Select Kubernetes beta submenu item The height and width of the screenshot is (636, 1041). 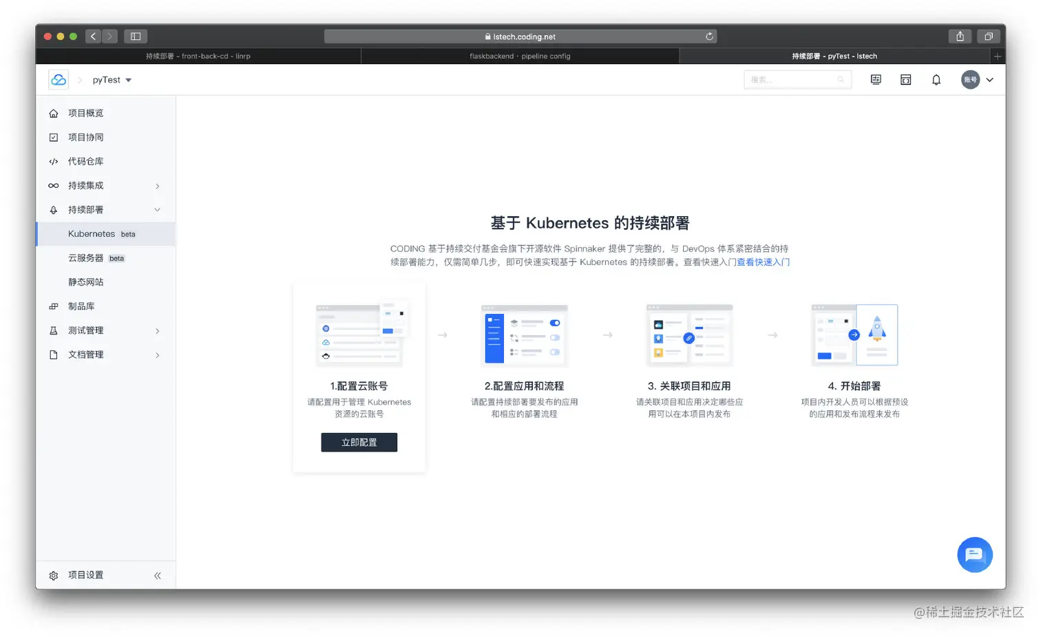click(106, 234)
